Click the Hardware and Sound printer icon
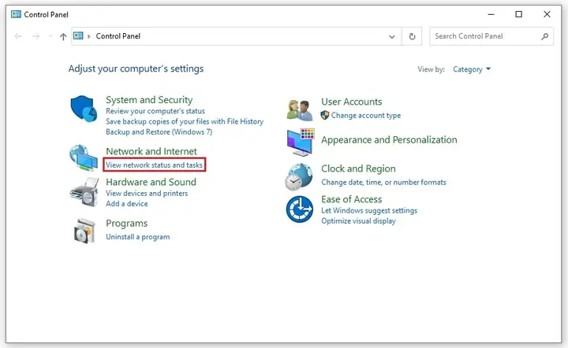The width and height of the screenshot is (568, 348). point(84,192)
